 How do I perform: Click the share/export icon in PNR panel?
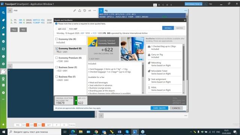point(79,10)
